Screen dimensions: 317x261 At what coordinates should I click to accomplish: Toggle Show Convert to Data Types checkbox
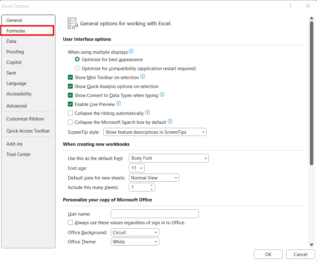point(70,95)
